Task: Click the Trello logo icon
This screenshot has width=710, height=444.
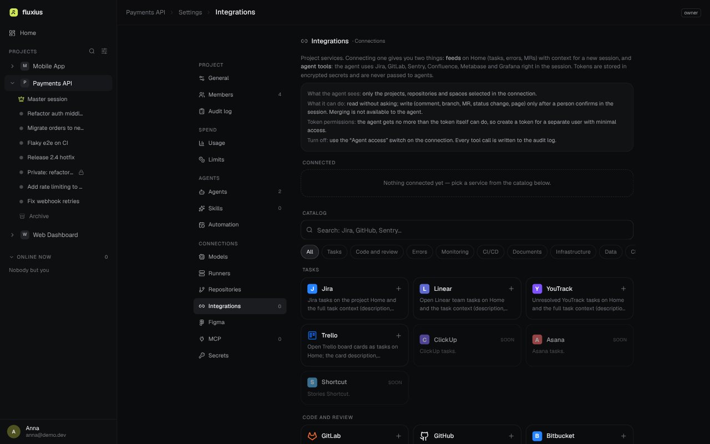Action: click(312, 335)
